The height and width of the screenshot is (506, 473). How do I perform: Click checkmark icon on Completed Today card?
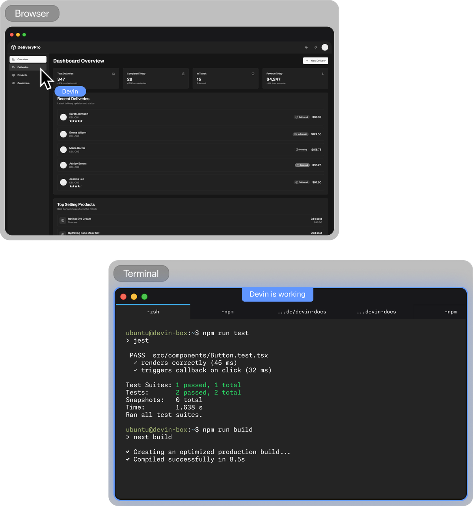tap(183, 74)
